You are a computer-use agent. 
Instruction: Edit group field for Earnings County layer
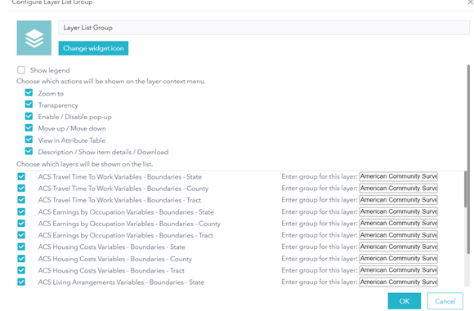(399, 223)
